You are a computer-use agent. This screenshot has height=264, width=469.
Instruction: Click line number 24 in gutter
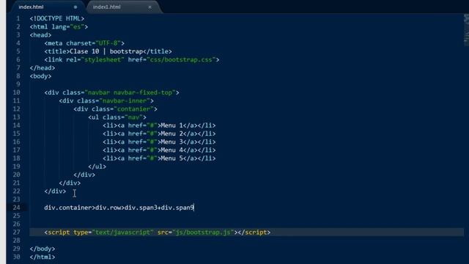pyautogui.click(x=16, y=208)
